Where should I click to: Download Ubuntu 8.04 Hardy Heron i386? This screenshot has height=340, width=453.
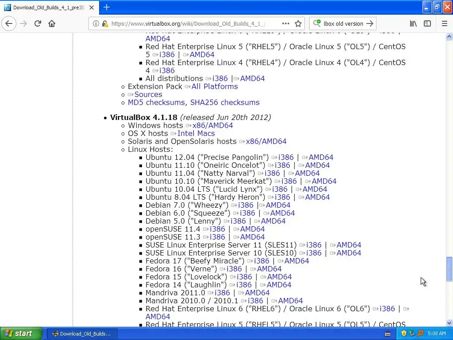pyautogui.click(x=282, y=197)
